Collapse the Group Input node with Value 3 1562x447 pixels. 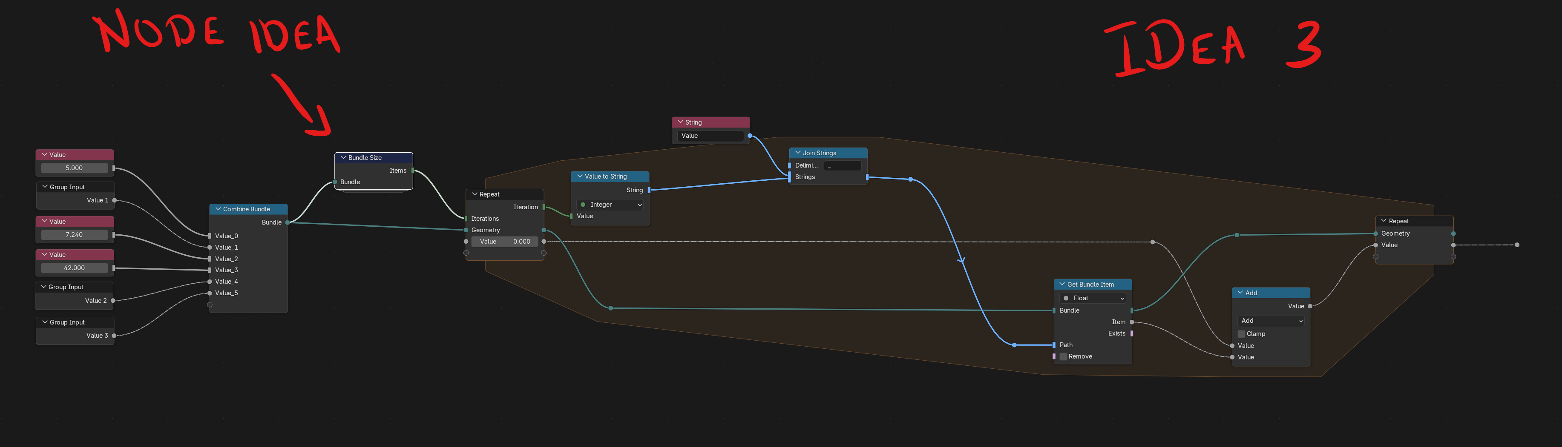click(x=44, y=322)
